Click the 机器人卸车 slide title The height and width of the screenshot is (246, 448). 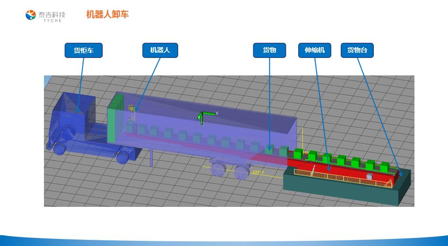click(107, 15)
